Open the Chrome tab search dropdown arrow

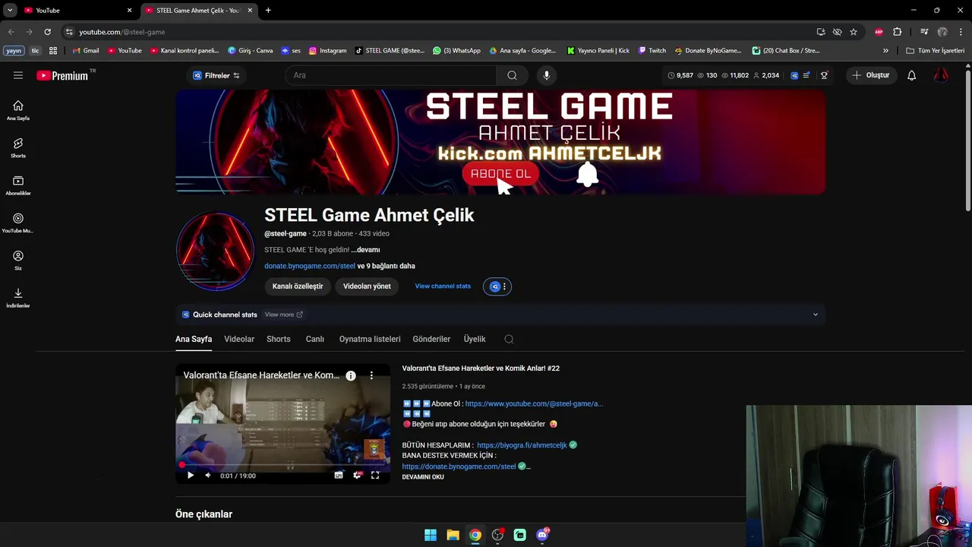10,11
